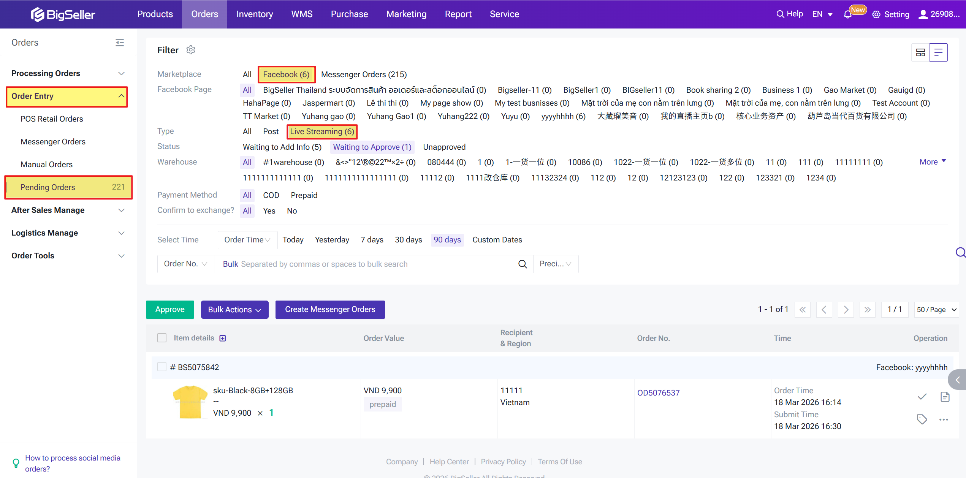This screenshot has height=478, width=966.
Task: Open order number OD5076537 link
Action: click(658, 393)
